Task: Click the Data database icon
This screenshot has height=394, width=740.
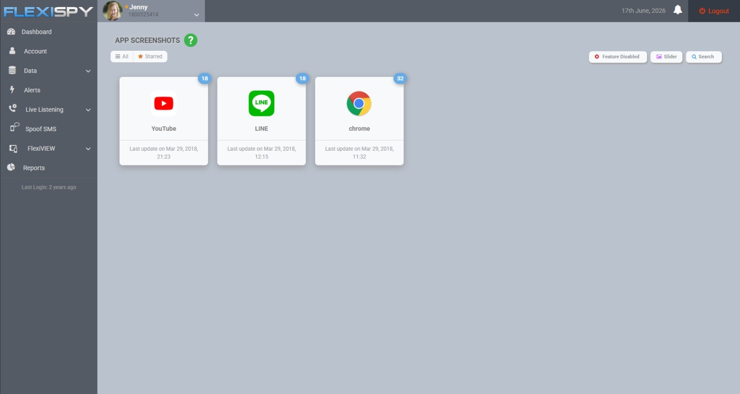Action: 12,70
